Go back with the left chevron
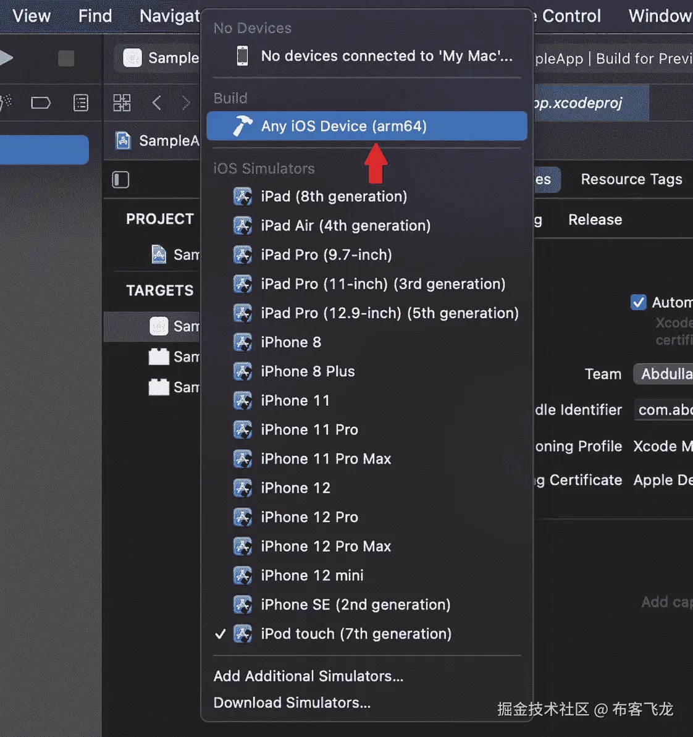 point(157,103)
